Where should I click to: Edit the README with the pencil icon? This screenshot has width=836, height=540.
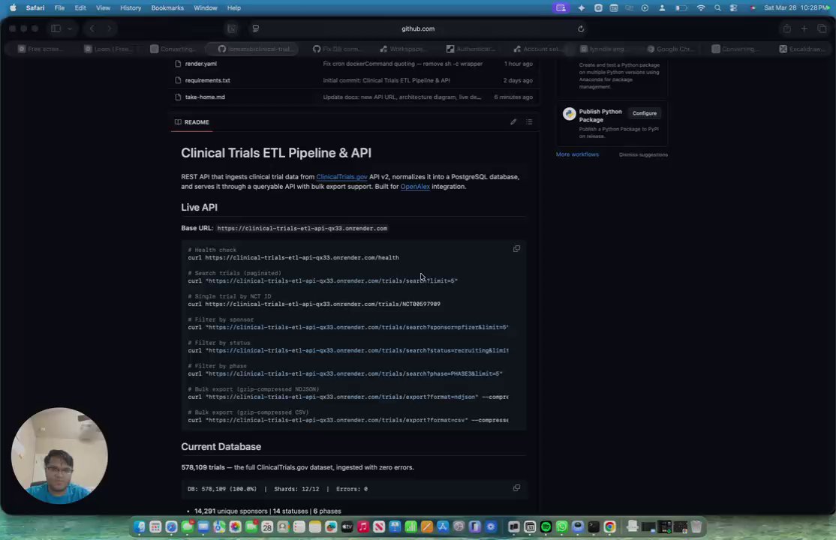(x=513, y=122)
